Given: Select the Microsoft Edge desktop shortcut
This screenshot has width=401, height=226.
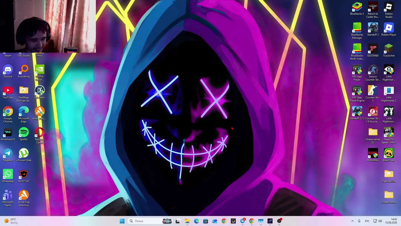Looking at the screenshot, I should coord(24,115).
